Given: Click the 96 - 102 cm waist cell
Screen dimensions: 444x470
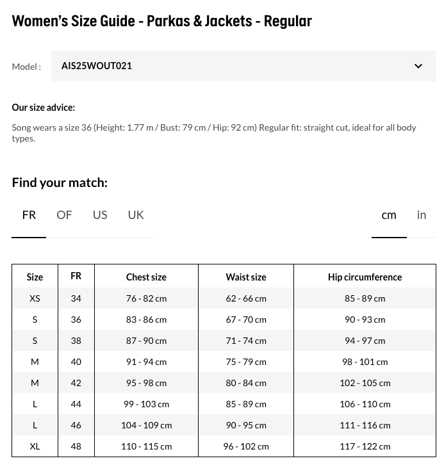Looking at the screenshot, I should click(x=246, y=446).
